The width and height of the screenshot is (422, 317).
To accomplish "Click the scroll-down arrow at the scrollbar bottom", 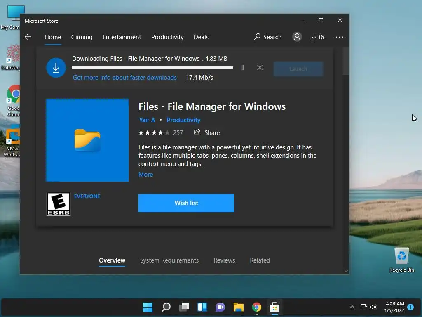I will pos(346,271).
